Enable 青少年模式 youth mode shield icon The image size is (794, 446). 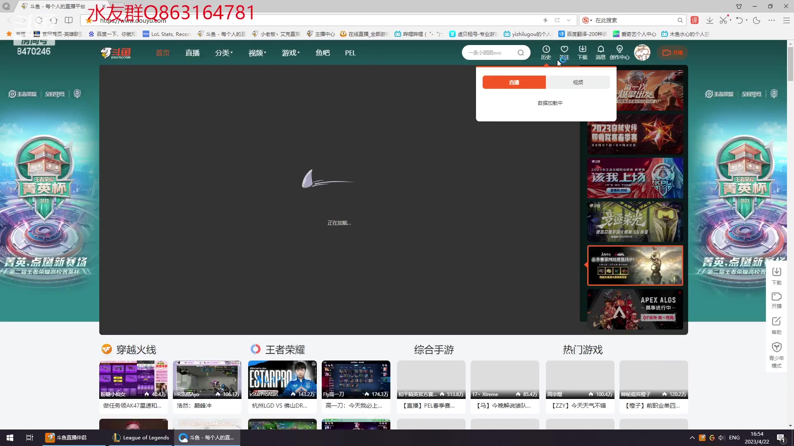click(x=776, y=347)
